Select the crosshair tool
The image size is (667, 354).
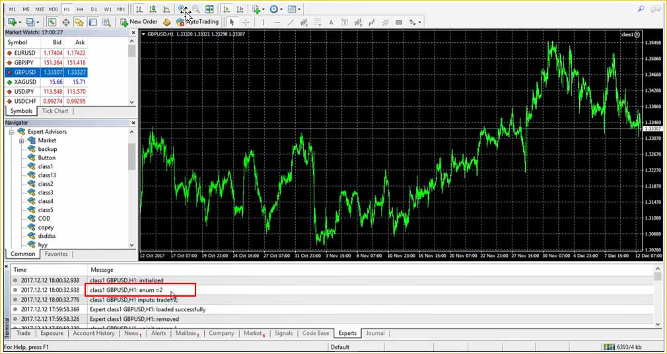[x=246, y=22]
